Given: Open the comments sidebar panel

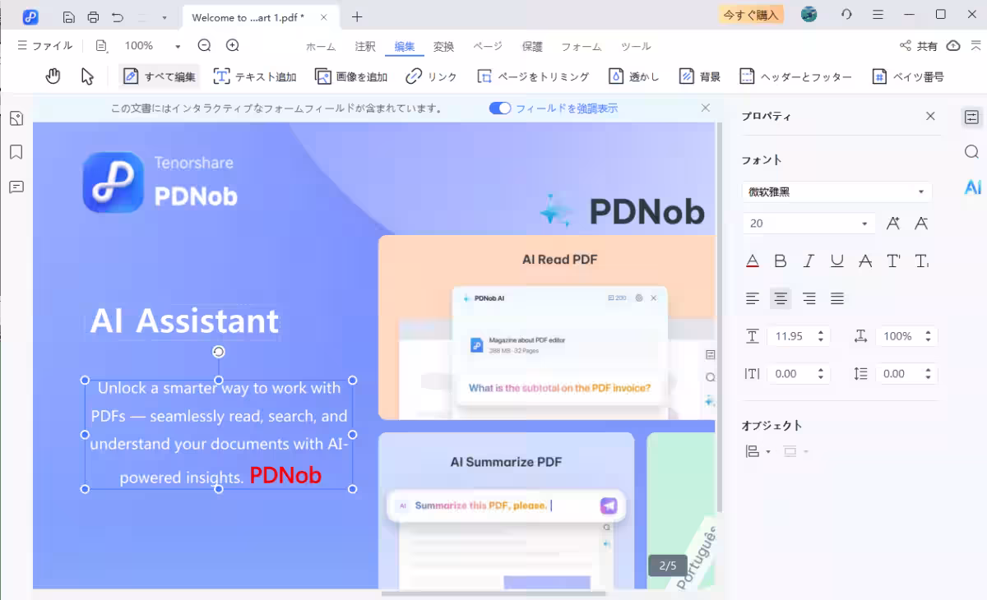Looking at the screenshot, I should click(16, 187).
